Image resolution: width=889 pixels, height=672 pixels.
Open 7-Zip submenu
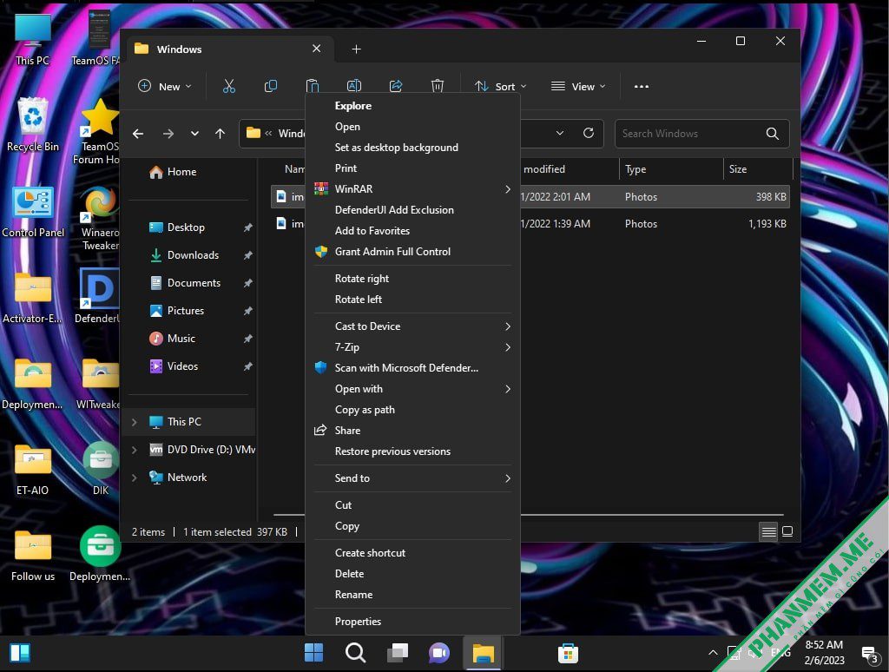(x=412, y=347)
